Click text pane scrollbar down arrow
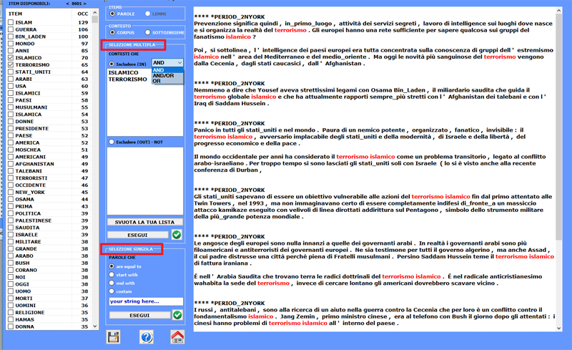This screenshot has height=350, width=572. (559, 328)
